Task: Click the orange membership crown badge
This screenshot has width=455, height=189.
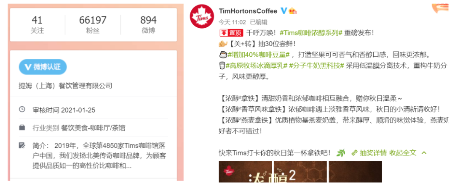Action: 292,11
